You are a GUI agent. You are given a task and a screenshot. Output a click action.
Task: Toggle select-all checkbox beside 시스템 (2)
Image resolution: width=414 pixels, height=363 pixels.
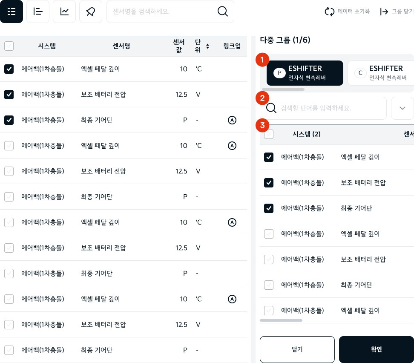tap(269, 134)
